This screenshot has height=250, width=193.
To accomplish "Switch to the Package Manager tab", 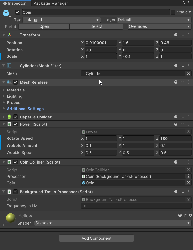I will [51, 3].
